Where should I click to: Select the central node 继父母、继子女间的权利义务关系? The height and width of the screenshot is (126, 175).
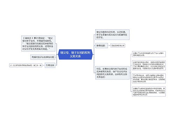(75, 55)
